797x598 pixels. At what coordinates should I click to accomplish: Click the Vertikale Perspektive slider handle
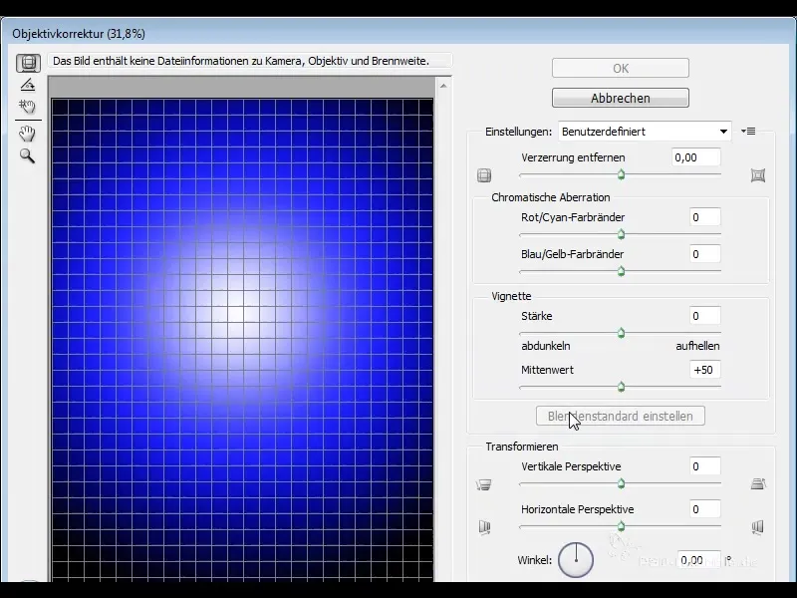621,483
